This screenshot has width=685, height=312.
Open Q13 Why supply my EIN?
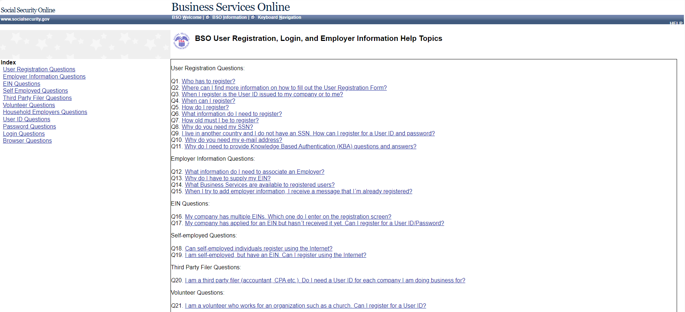click(x=228, y=178)
